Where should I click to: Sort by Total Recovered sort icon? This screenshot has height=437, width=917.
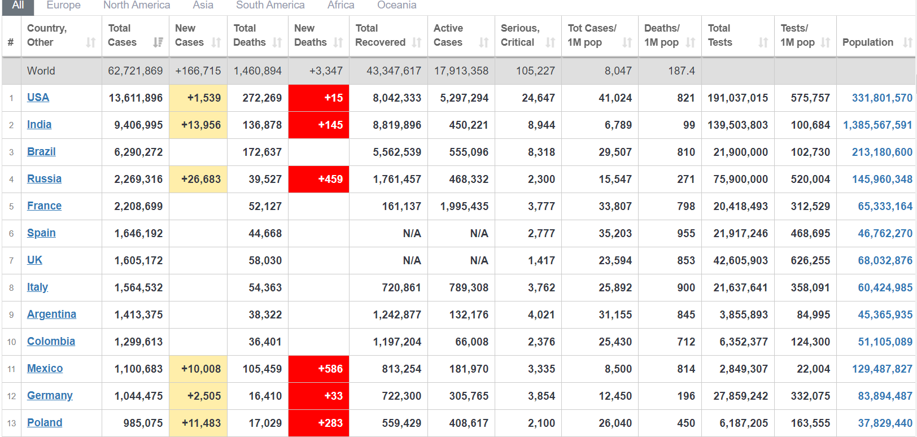point(416,42)
